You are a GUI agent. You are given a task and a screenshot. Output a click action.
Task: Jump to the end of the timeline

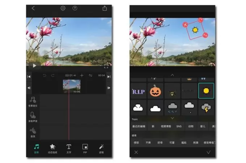tap(109, 76)
